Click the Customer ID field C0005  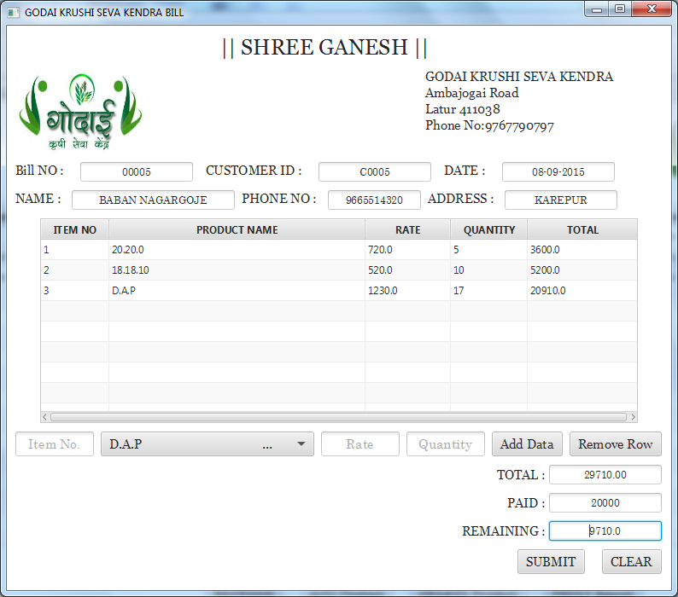(375, 172)
